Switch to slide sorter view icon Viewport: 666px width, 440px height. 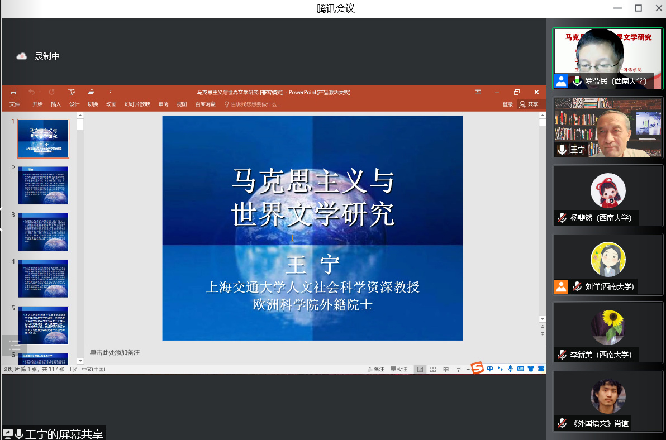[433, 369]
